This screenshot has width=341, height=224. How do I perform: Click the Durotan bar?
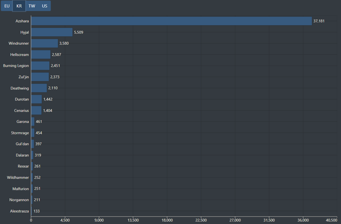[36, 99]
